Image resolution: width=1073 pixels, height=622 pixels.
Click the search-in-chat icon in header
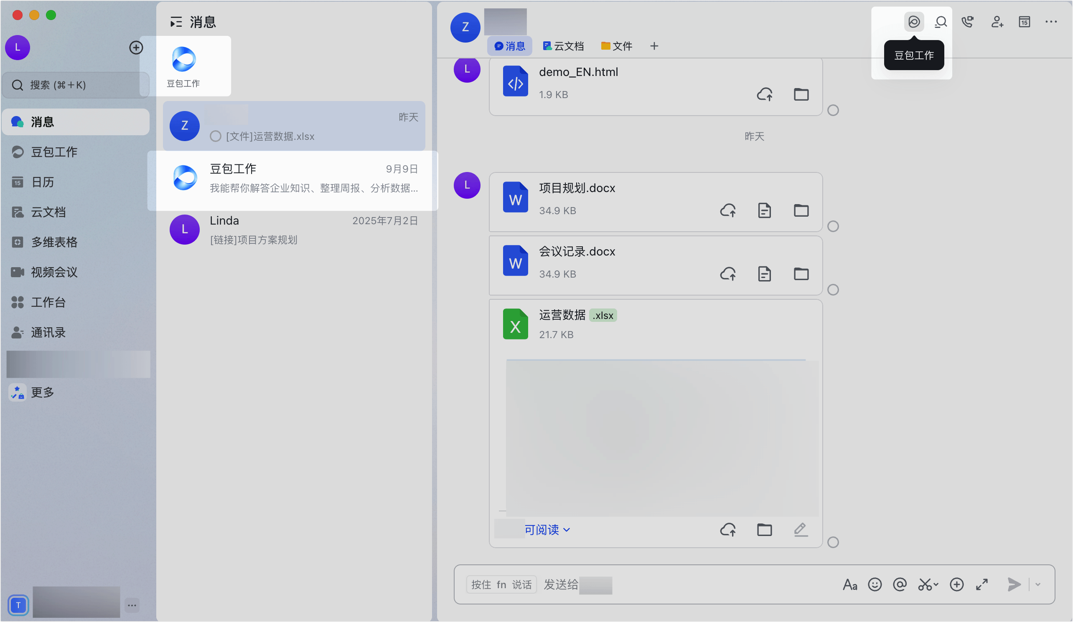[x=941, y=22]
